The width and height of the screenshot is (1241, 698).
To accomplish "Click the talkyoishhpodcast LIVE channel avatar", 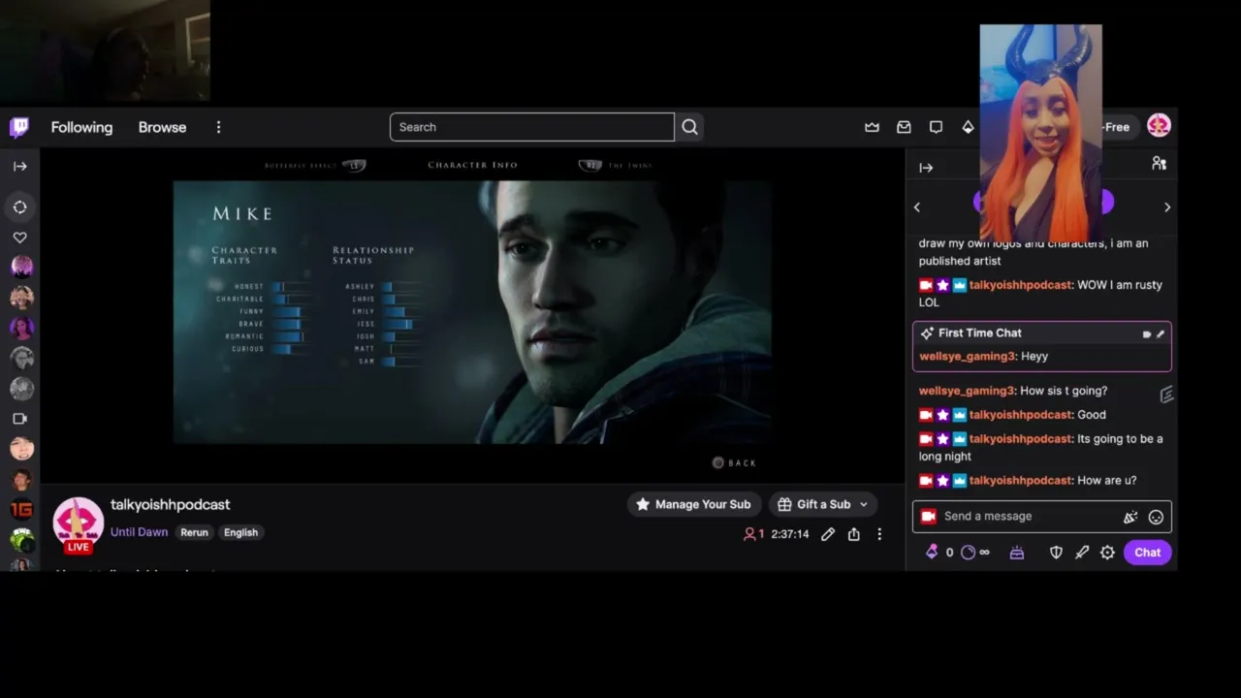I will 78,523.
